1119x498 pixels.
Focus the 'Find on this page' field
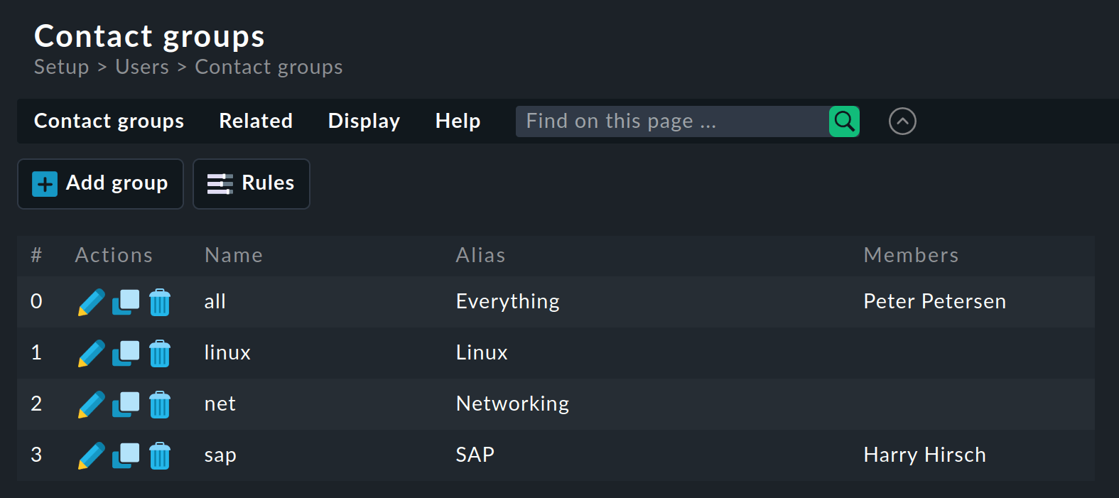672,121
